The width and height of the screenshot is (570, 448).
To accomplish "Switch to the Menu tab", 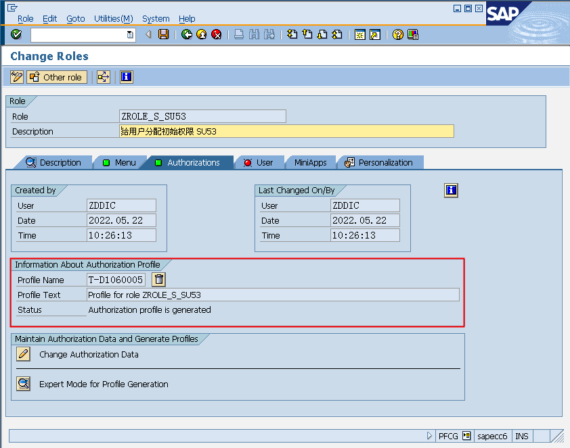I will (x=120, y=163).
